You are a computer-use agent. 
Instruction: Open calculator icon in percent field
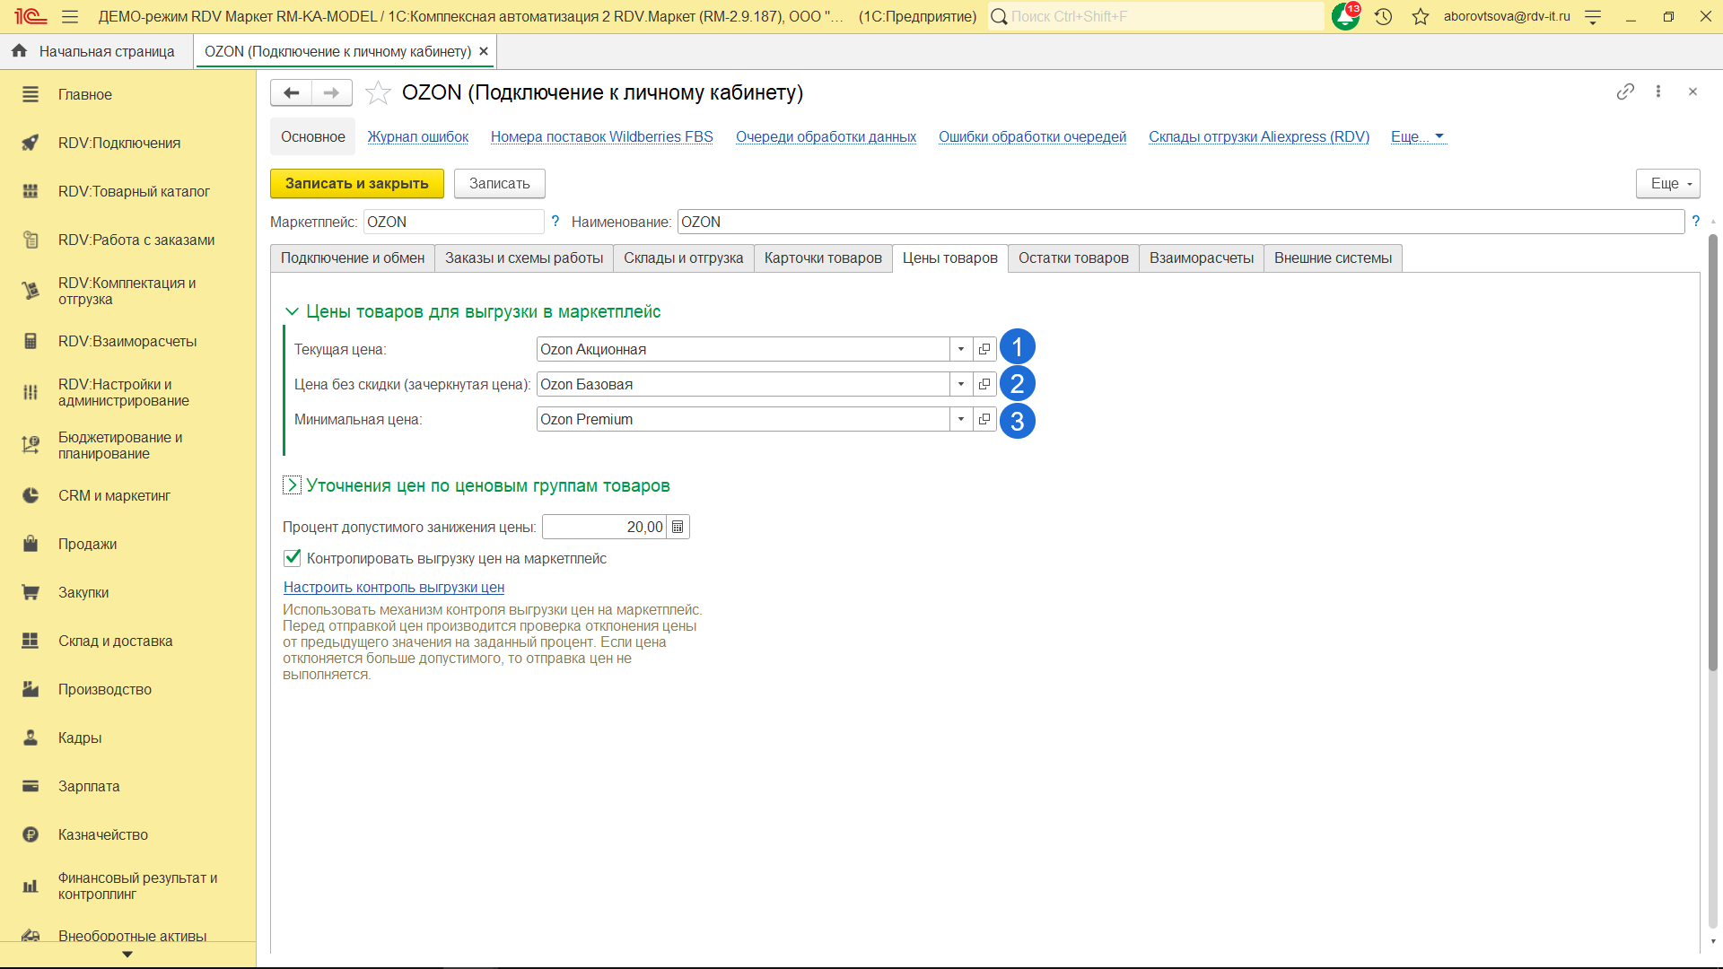tap(678, 527)
